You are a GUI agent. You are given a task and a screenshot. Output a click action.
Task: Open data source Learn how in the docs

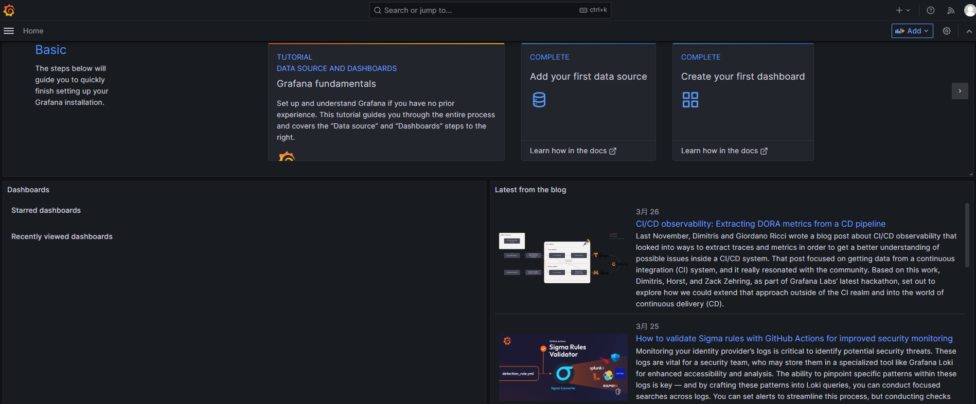(573, 151)
